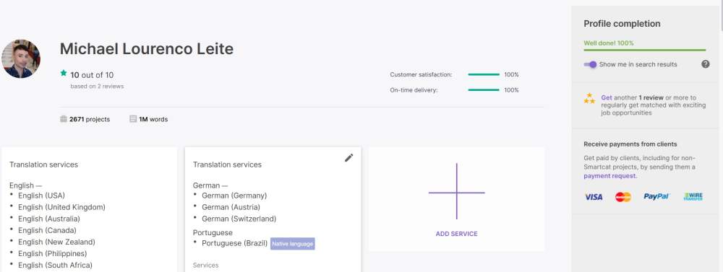
Task: Click the large plus add service icon
Action: (456, 191)
